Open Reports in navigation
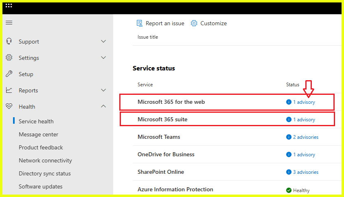The height and width of the screenshot is (197, 344). coord(28,90)
